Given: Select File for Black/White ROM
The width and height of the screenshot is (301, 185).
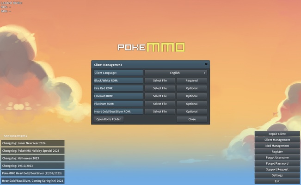Looking at the screenshot, I should tap(160, 80).
